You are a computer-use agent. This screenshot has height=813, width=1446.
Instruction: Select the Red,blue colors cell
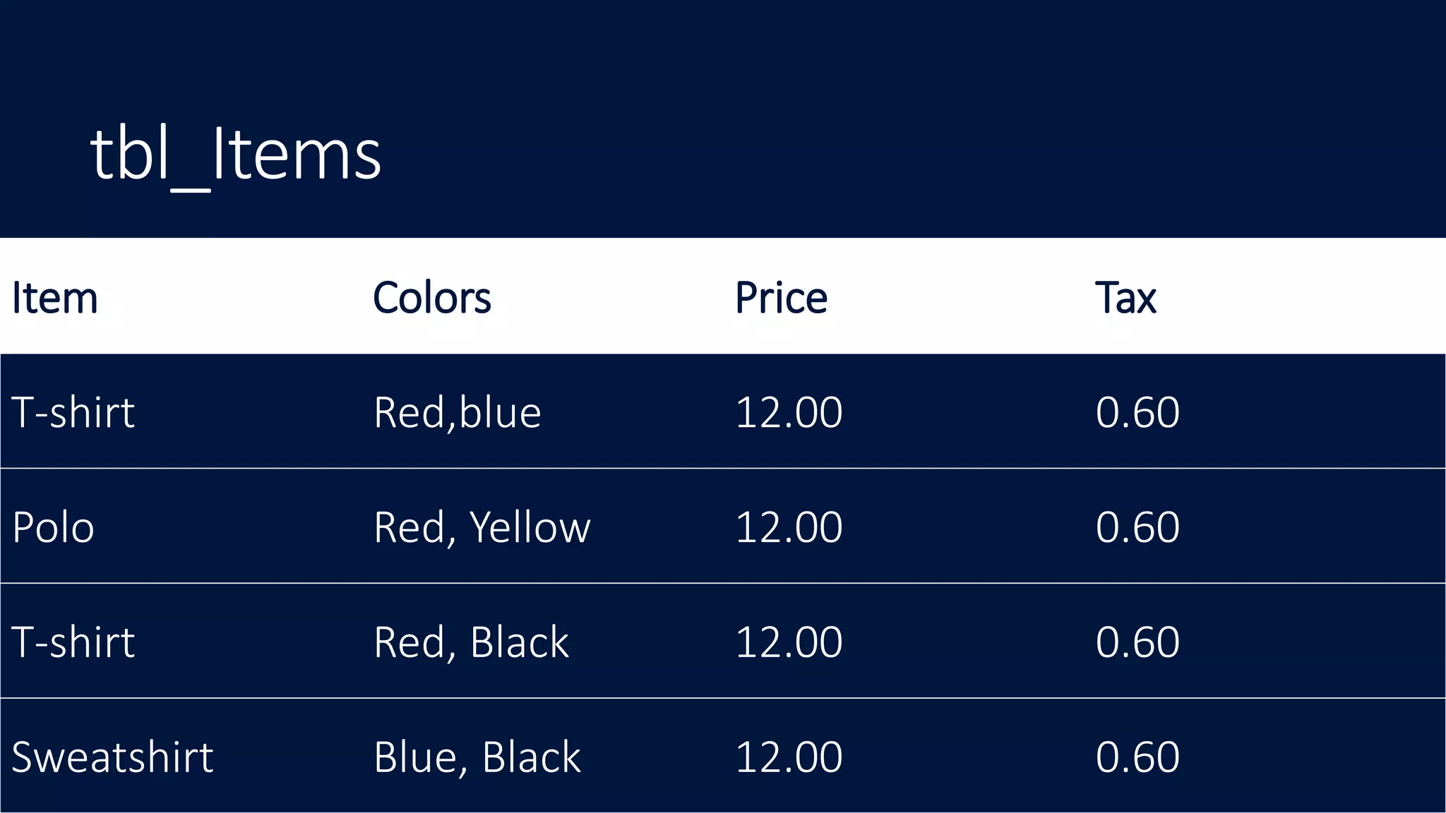458,412
